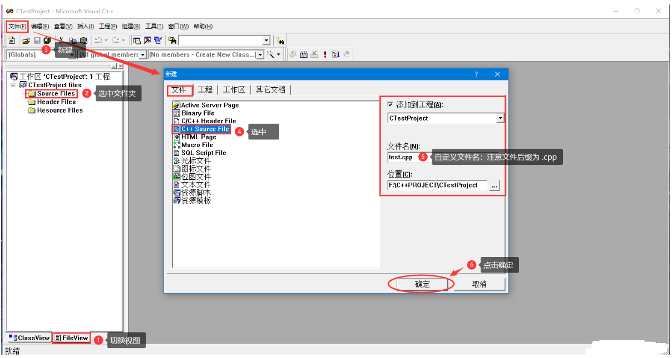Open the CTestProject project dropdown in dialog
Screen dimensions: 672x358
coord(500,118)
